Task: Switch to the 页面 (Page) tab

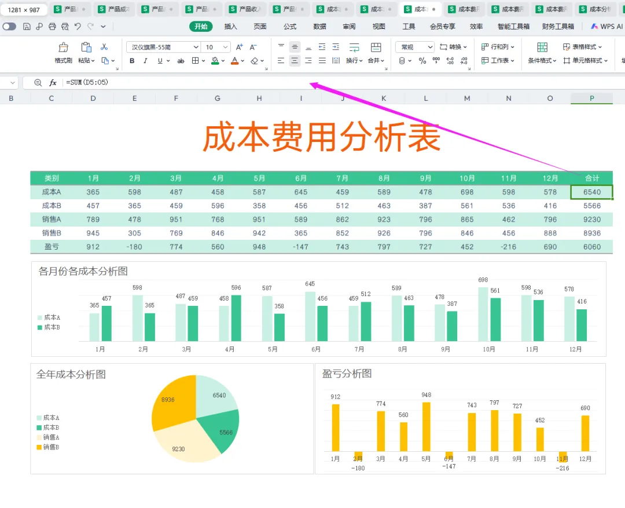Action: coord(260,27)
